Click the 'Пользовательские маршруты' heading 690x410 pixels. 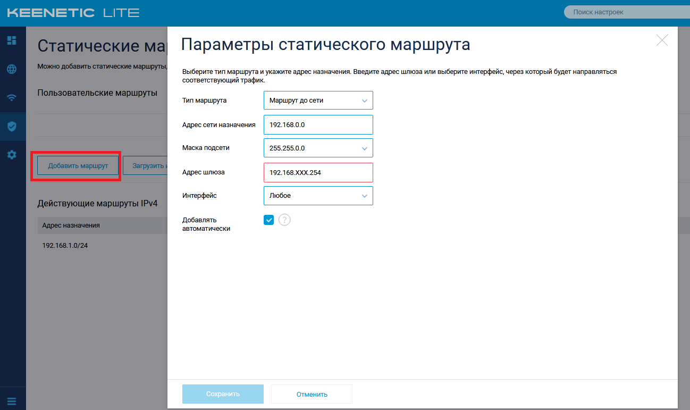click(x=97, y=93)
